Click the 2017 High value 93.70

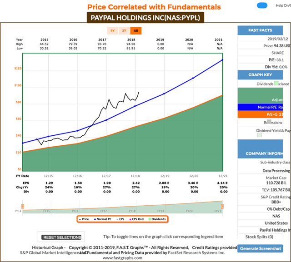tap(102, 44)
